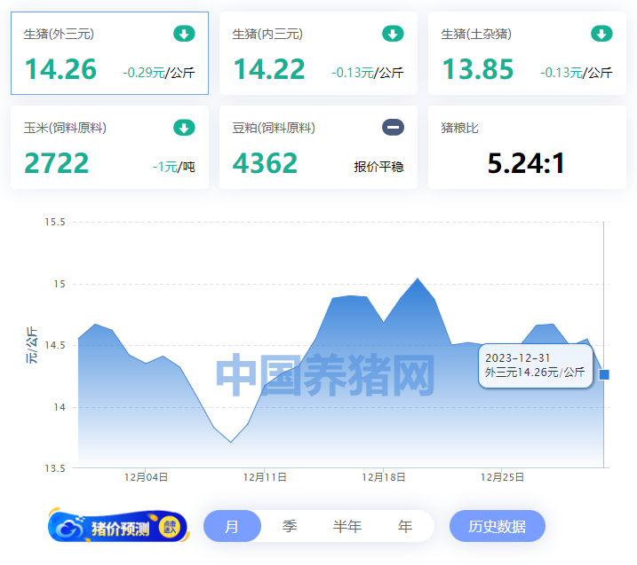The image size is (637, 565).
Task: Click the 4362 soybean meal value
Action: pos(265,163)
